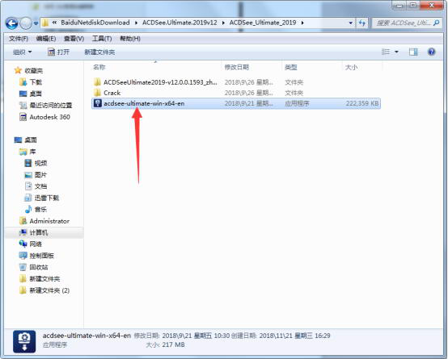Click 新建文件夹 on the toolbar
The image size is (448, 359).
point(99,52)
